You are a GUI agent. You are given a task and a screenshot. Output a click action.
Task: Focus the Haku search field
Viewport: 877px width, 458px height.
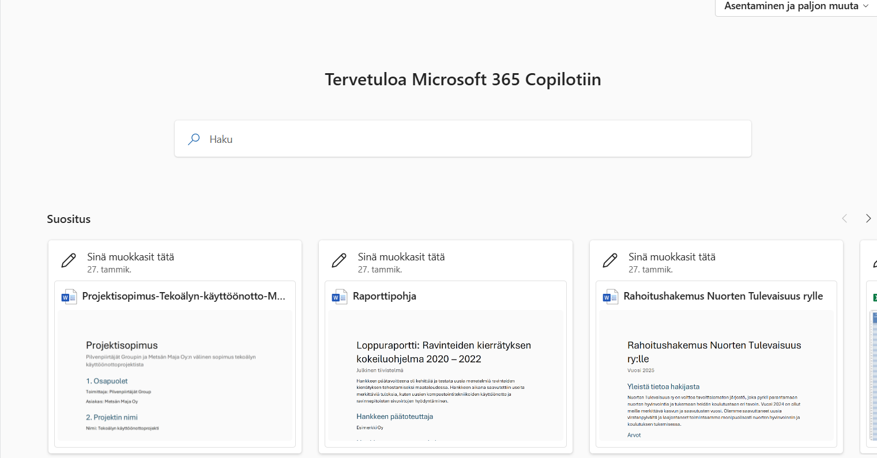(x=463, y=139)
